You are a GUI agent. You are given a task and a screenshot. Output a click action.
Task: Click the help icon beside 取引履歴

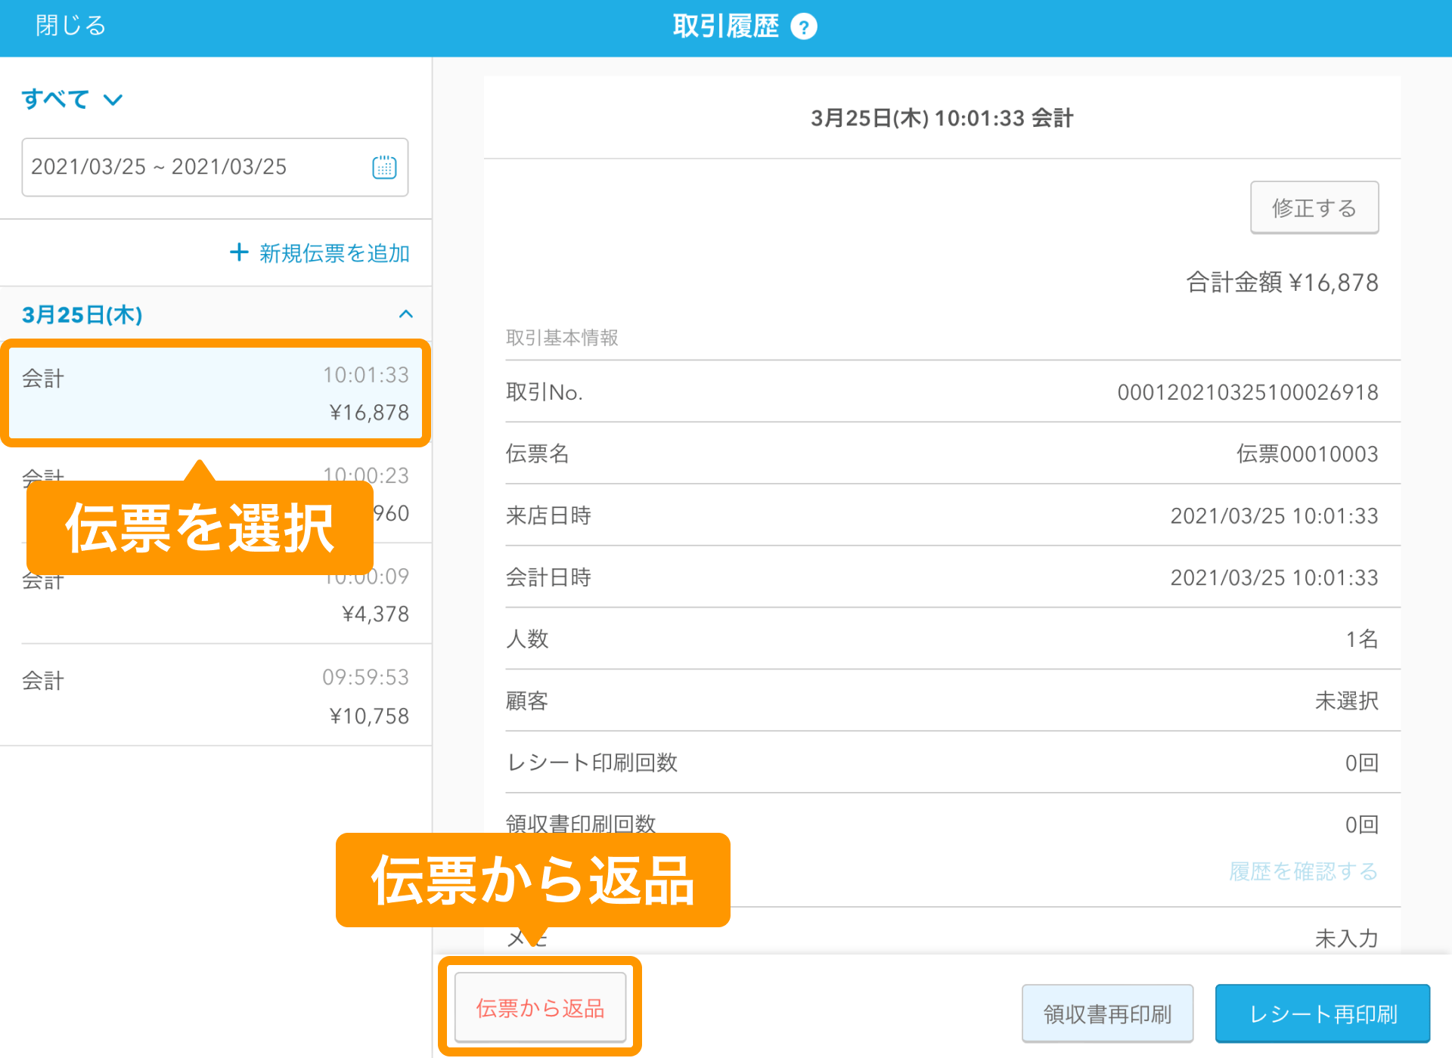coord(805,26)
